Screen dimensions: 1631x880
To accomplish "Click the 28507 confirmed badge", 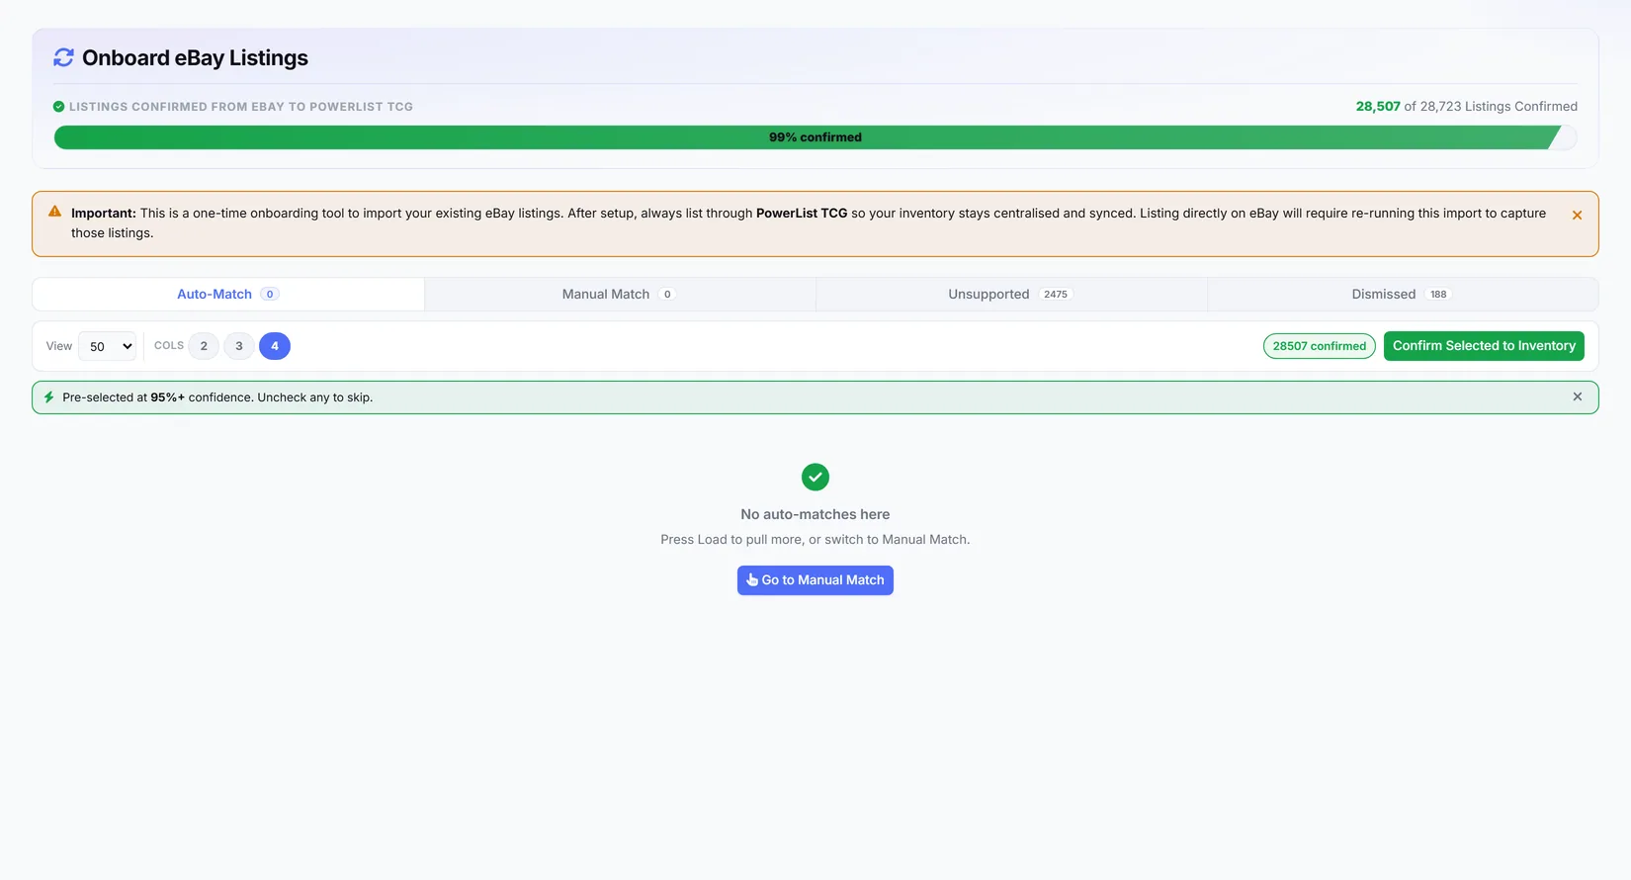I will pos(1320,346).
